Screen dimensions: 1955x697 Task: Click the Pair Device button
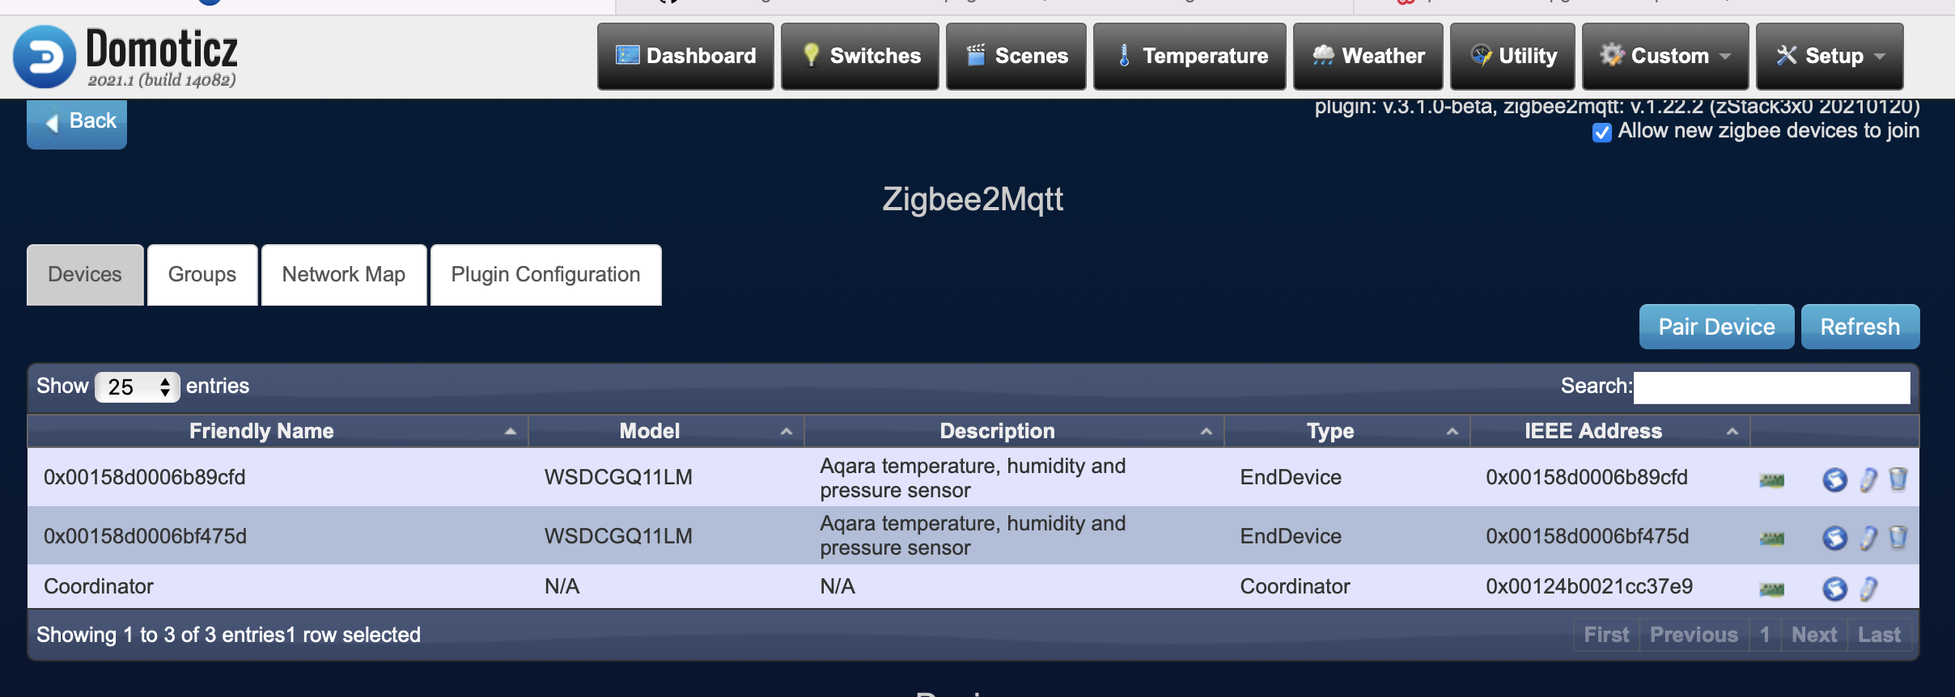(1716, 327)
